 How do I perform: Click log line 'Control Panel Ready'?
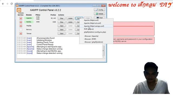point(45,44)
